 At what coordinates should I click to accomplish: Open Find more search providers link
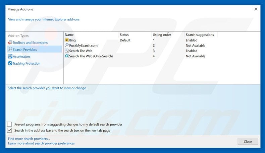(29, 139)
